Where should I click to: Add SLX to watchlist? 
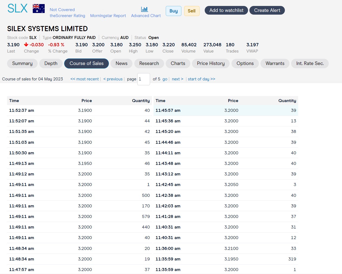[x=226, y=10]
